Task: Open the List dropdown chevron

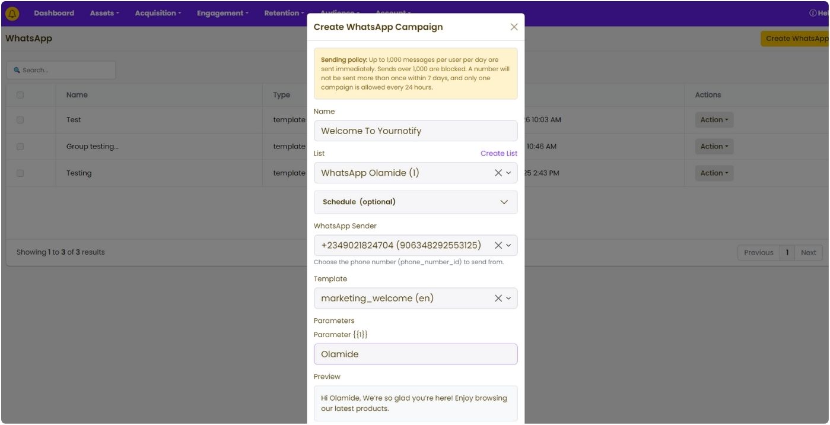Action: (x=508, y=173)
